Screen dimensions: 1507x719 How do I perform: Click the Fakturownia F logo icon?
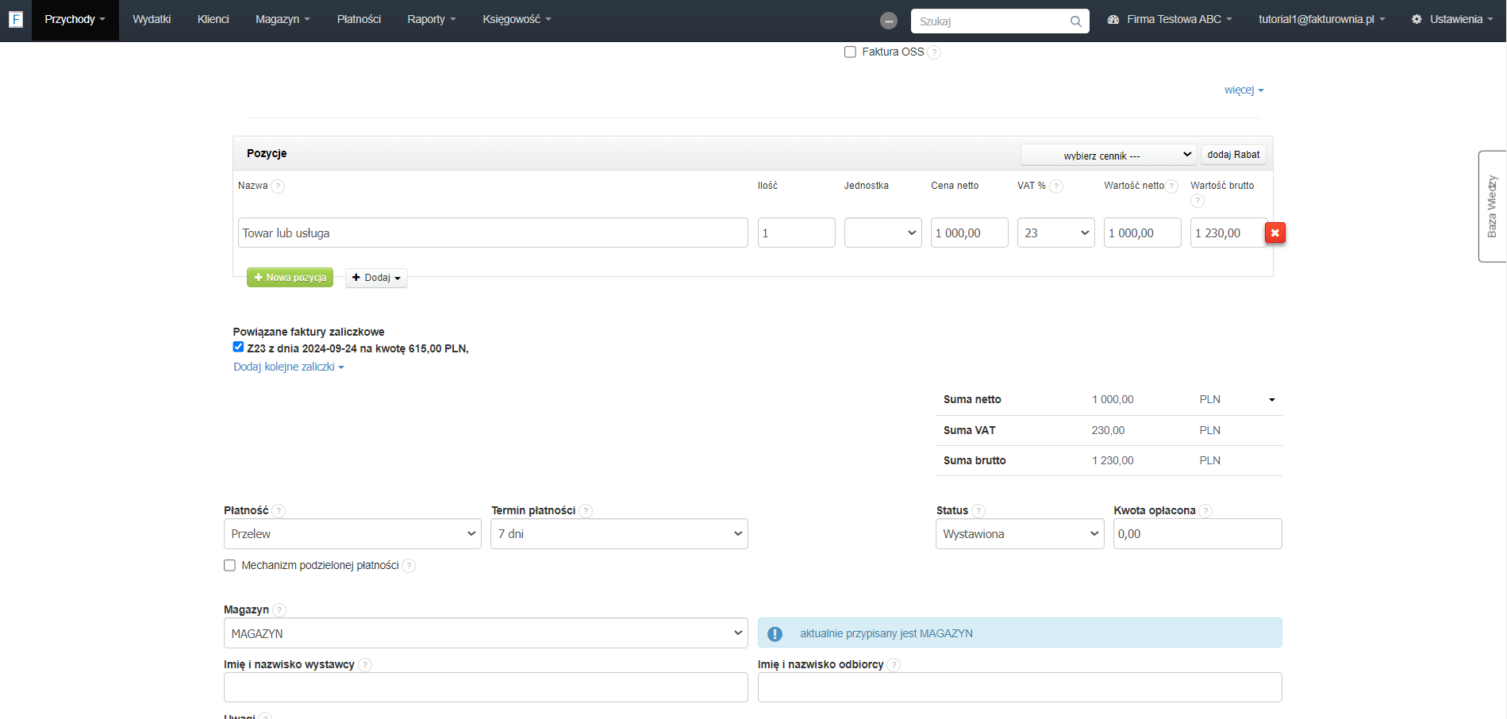coord(16,19)
